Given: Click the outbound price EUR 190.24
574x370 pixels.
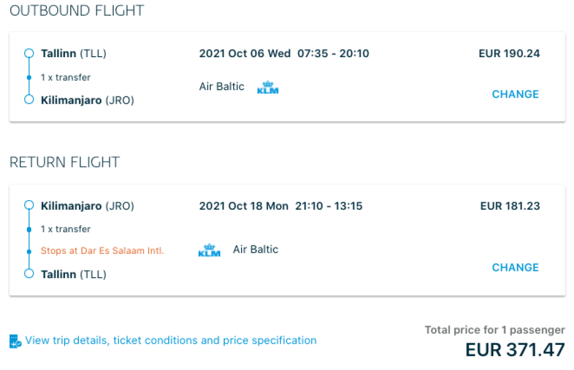Looking at the screenshot, I should (x=509, y=54).
